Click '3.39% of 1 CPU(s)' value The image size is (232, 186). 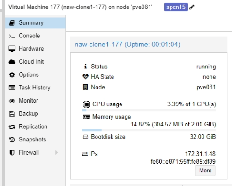(x=192, y=104)
